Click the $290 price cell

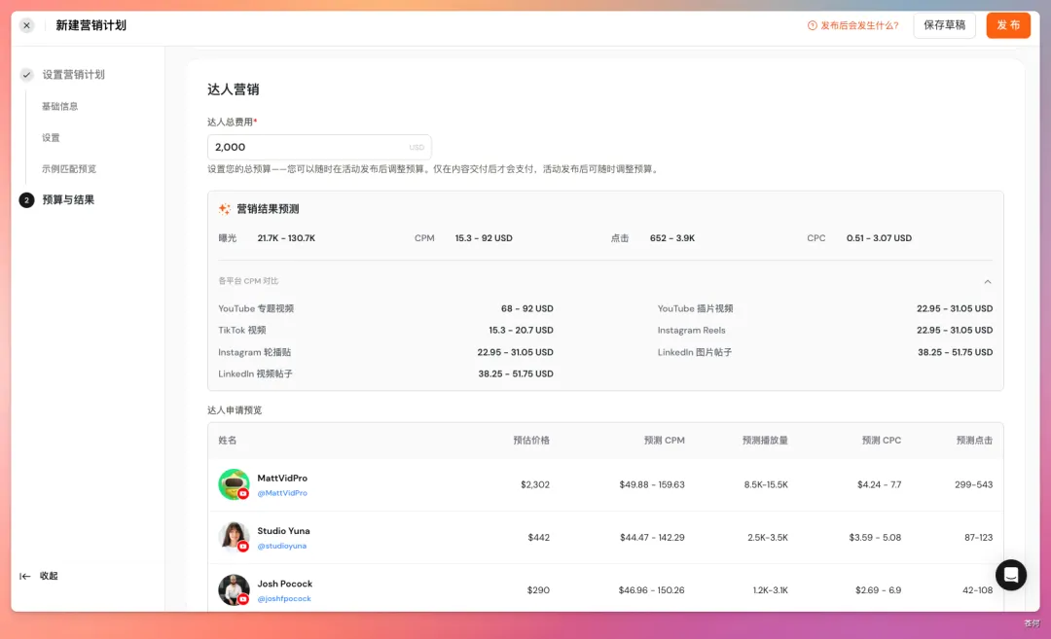pyautogui.click(x=538, y=590)
